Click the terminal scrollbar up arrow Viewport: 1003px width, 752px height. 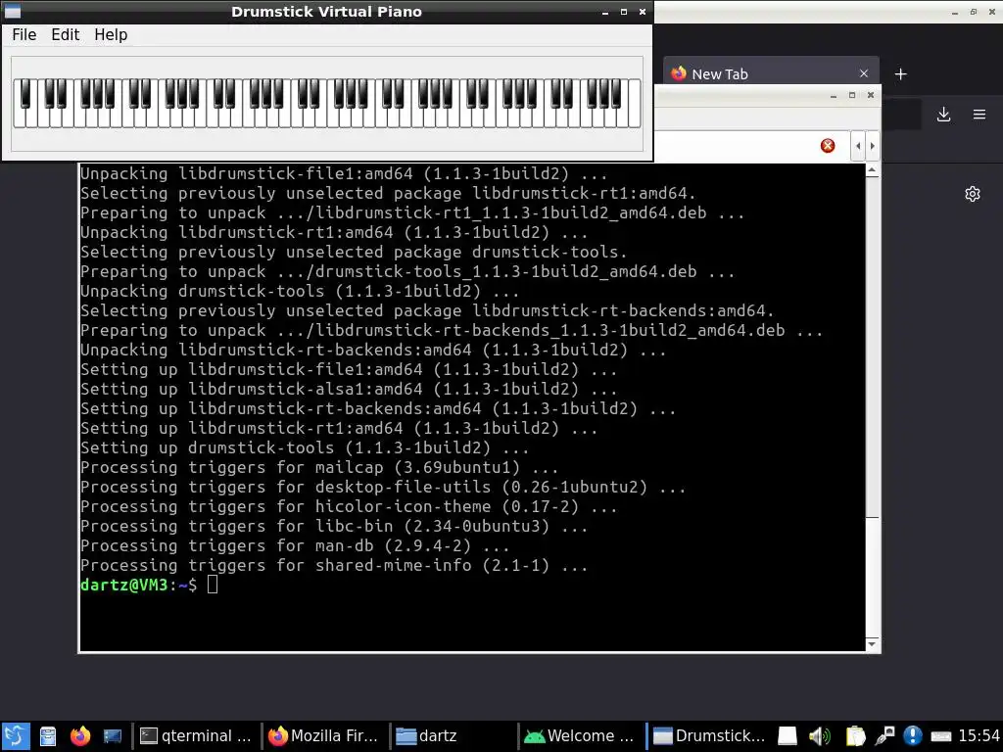pyautogui.click(x=872, y=170)
